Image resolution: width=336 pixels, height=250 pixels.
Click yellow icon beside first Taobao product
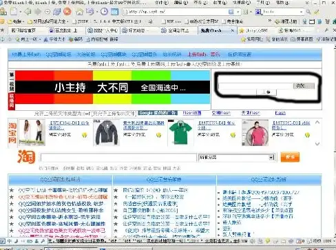point(85,135)
